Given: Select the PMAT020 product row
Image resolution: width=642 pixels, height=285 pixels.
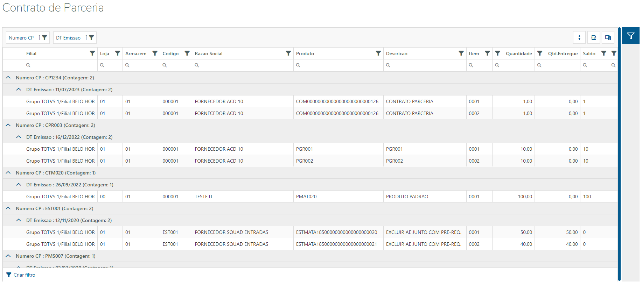Looking at the screenshot, I should click(306, 197).
